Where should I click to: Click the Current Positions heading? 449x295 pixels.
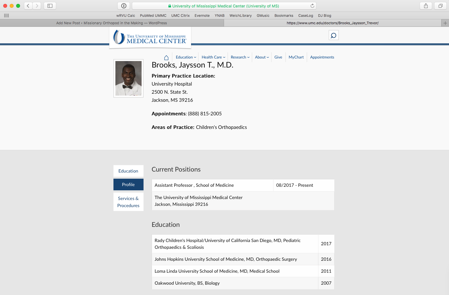176,169
